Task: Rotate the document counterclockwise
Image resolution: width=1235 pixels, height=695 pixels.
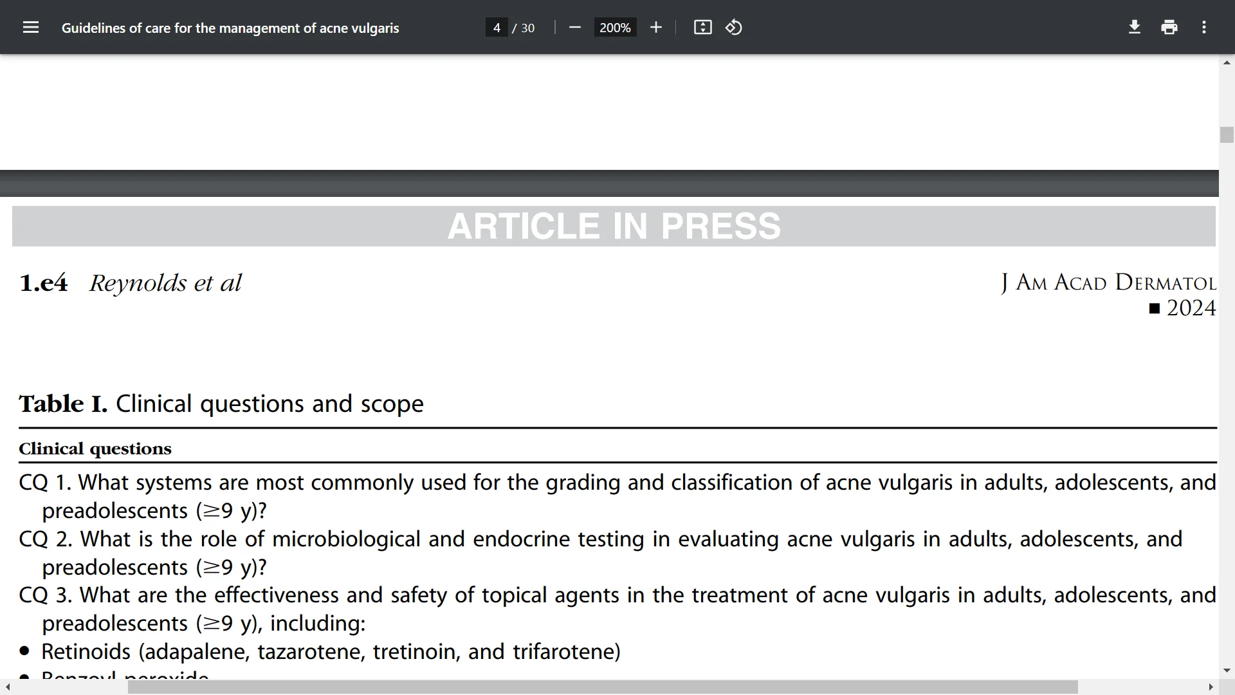Action: [734, 28]
